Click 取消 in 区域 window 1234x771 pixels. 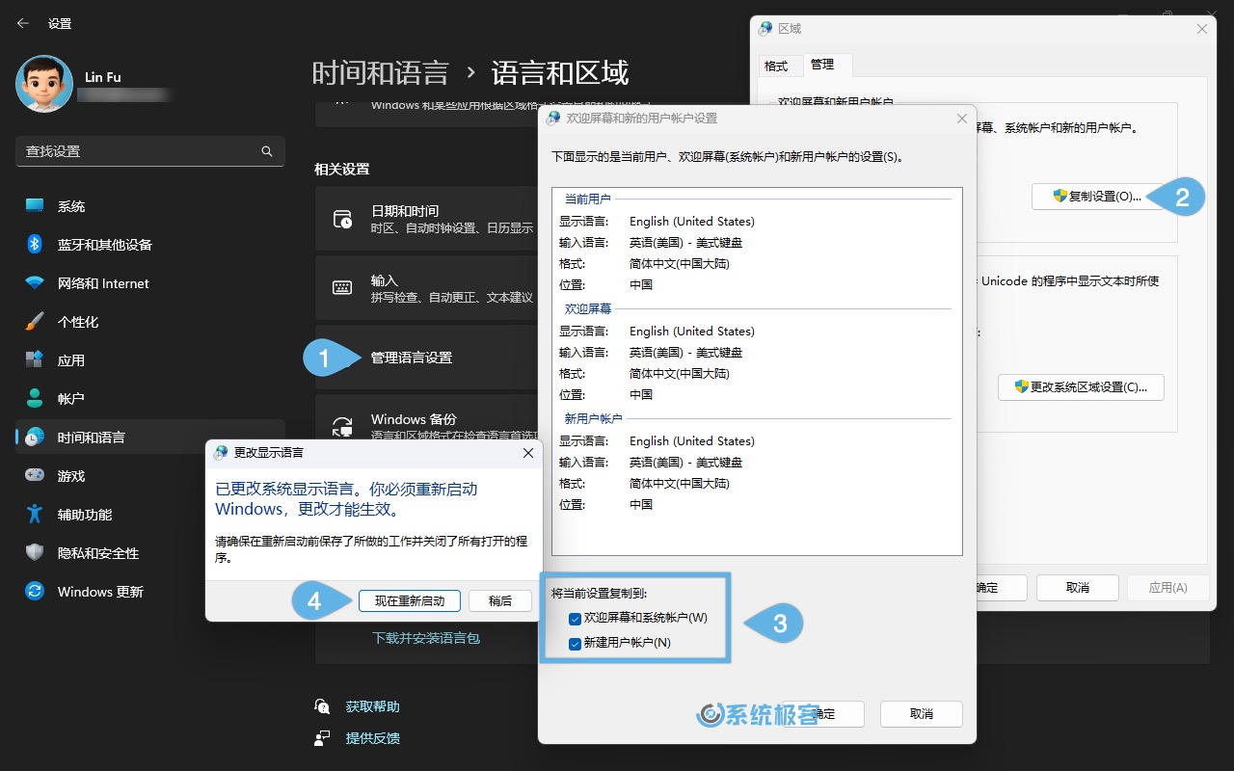pyautogui.click(x=1078, y=588)
